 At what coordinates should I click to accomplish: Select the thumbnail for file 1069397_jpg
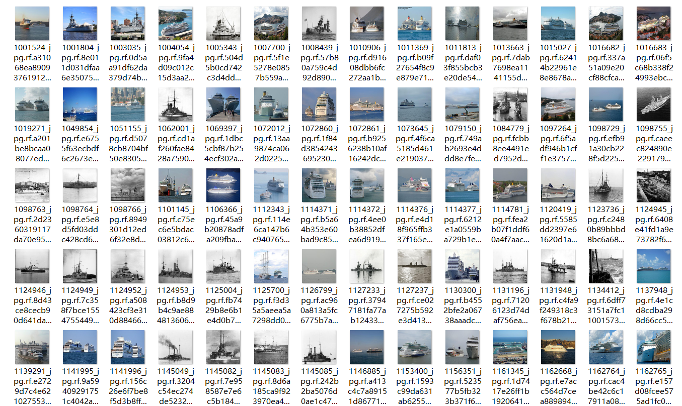click(223, 104)
